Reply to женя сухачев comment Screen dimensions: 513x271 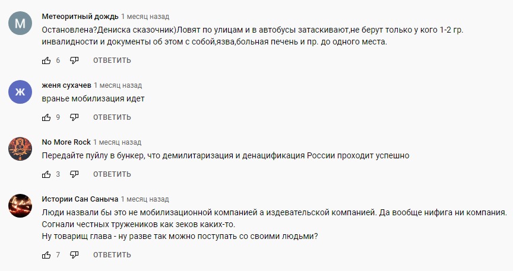point(112,117)
